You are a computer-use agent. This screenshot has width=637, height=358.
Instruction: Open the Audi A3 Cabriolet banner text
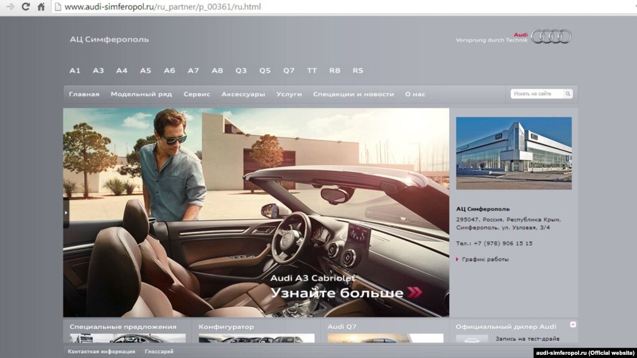click(313, 278)
